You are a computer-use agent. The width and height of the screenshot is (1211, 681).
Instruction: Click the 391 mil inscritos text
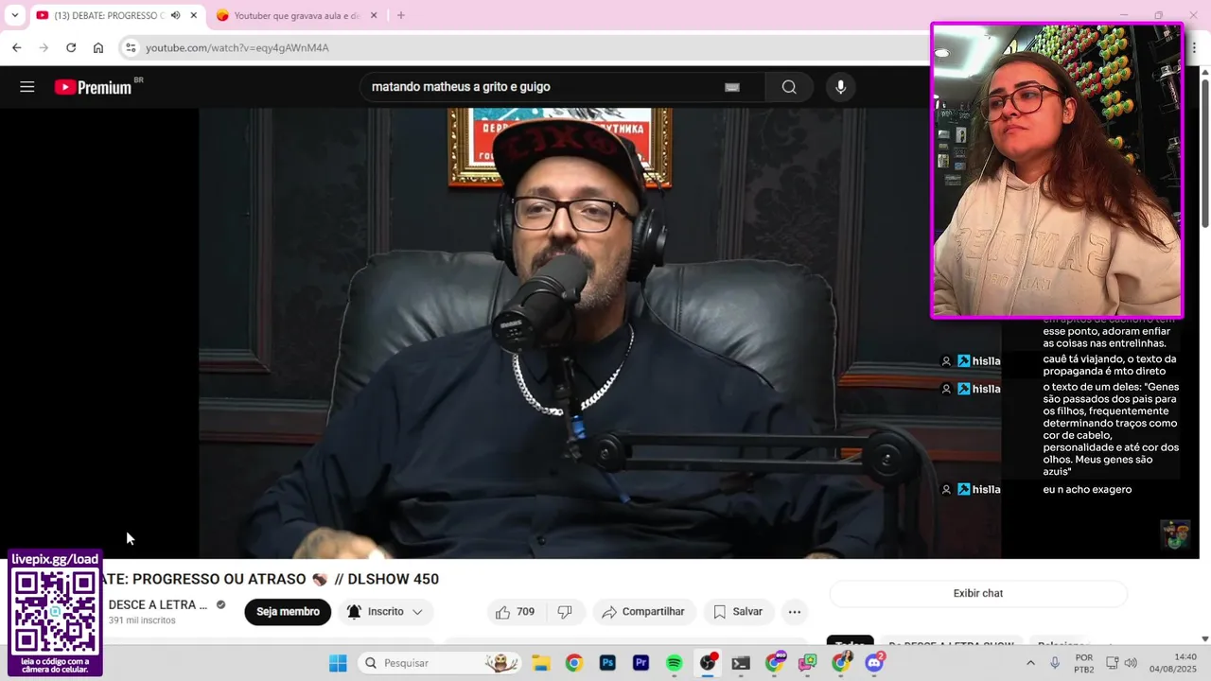coord(142,620)
